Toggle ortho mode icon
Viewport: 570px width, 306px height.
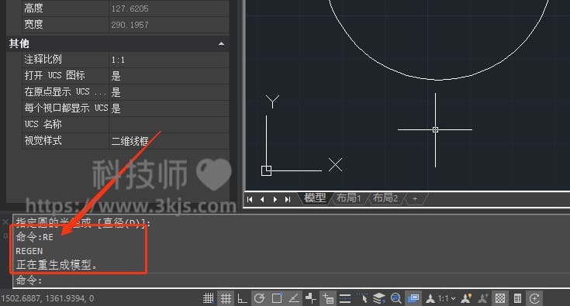point(242,298)
